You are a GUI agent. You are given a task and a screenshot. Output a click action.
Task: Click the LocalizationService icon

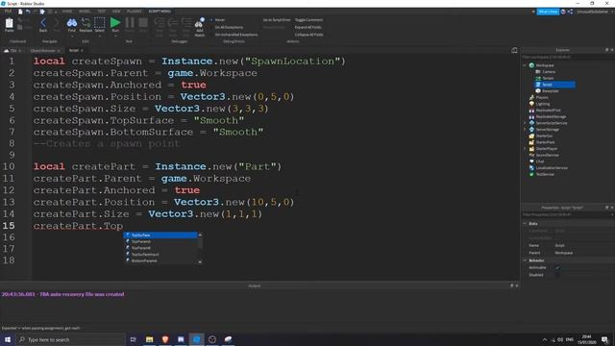point(531,167)
